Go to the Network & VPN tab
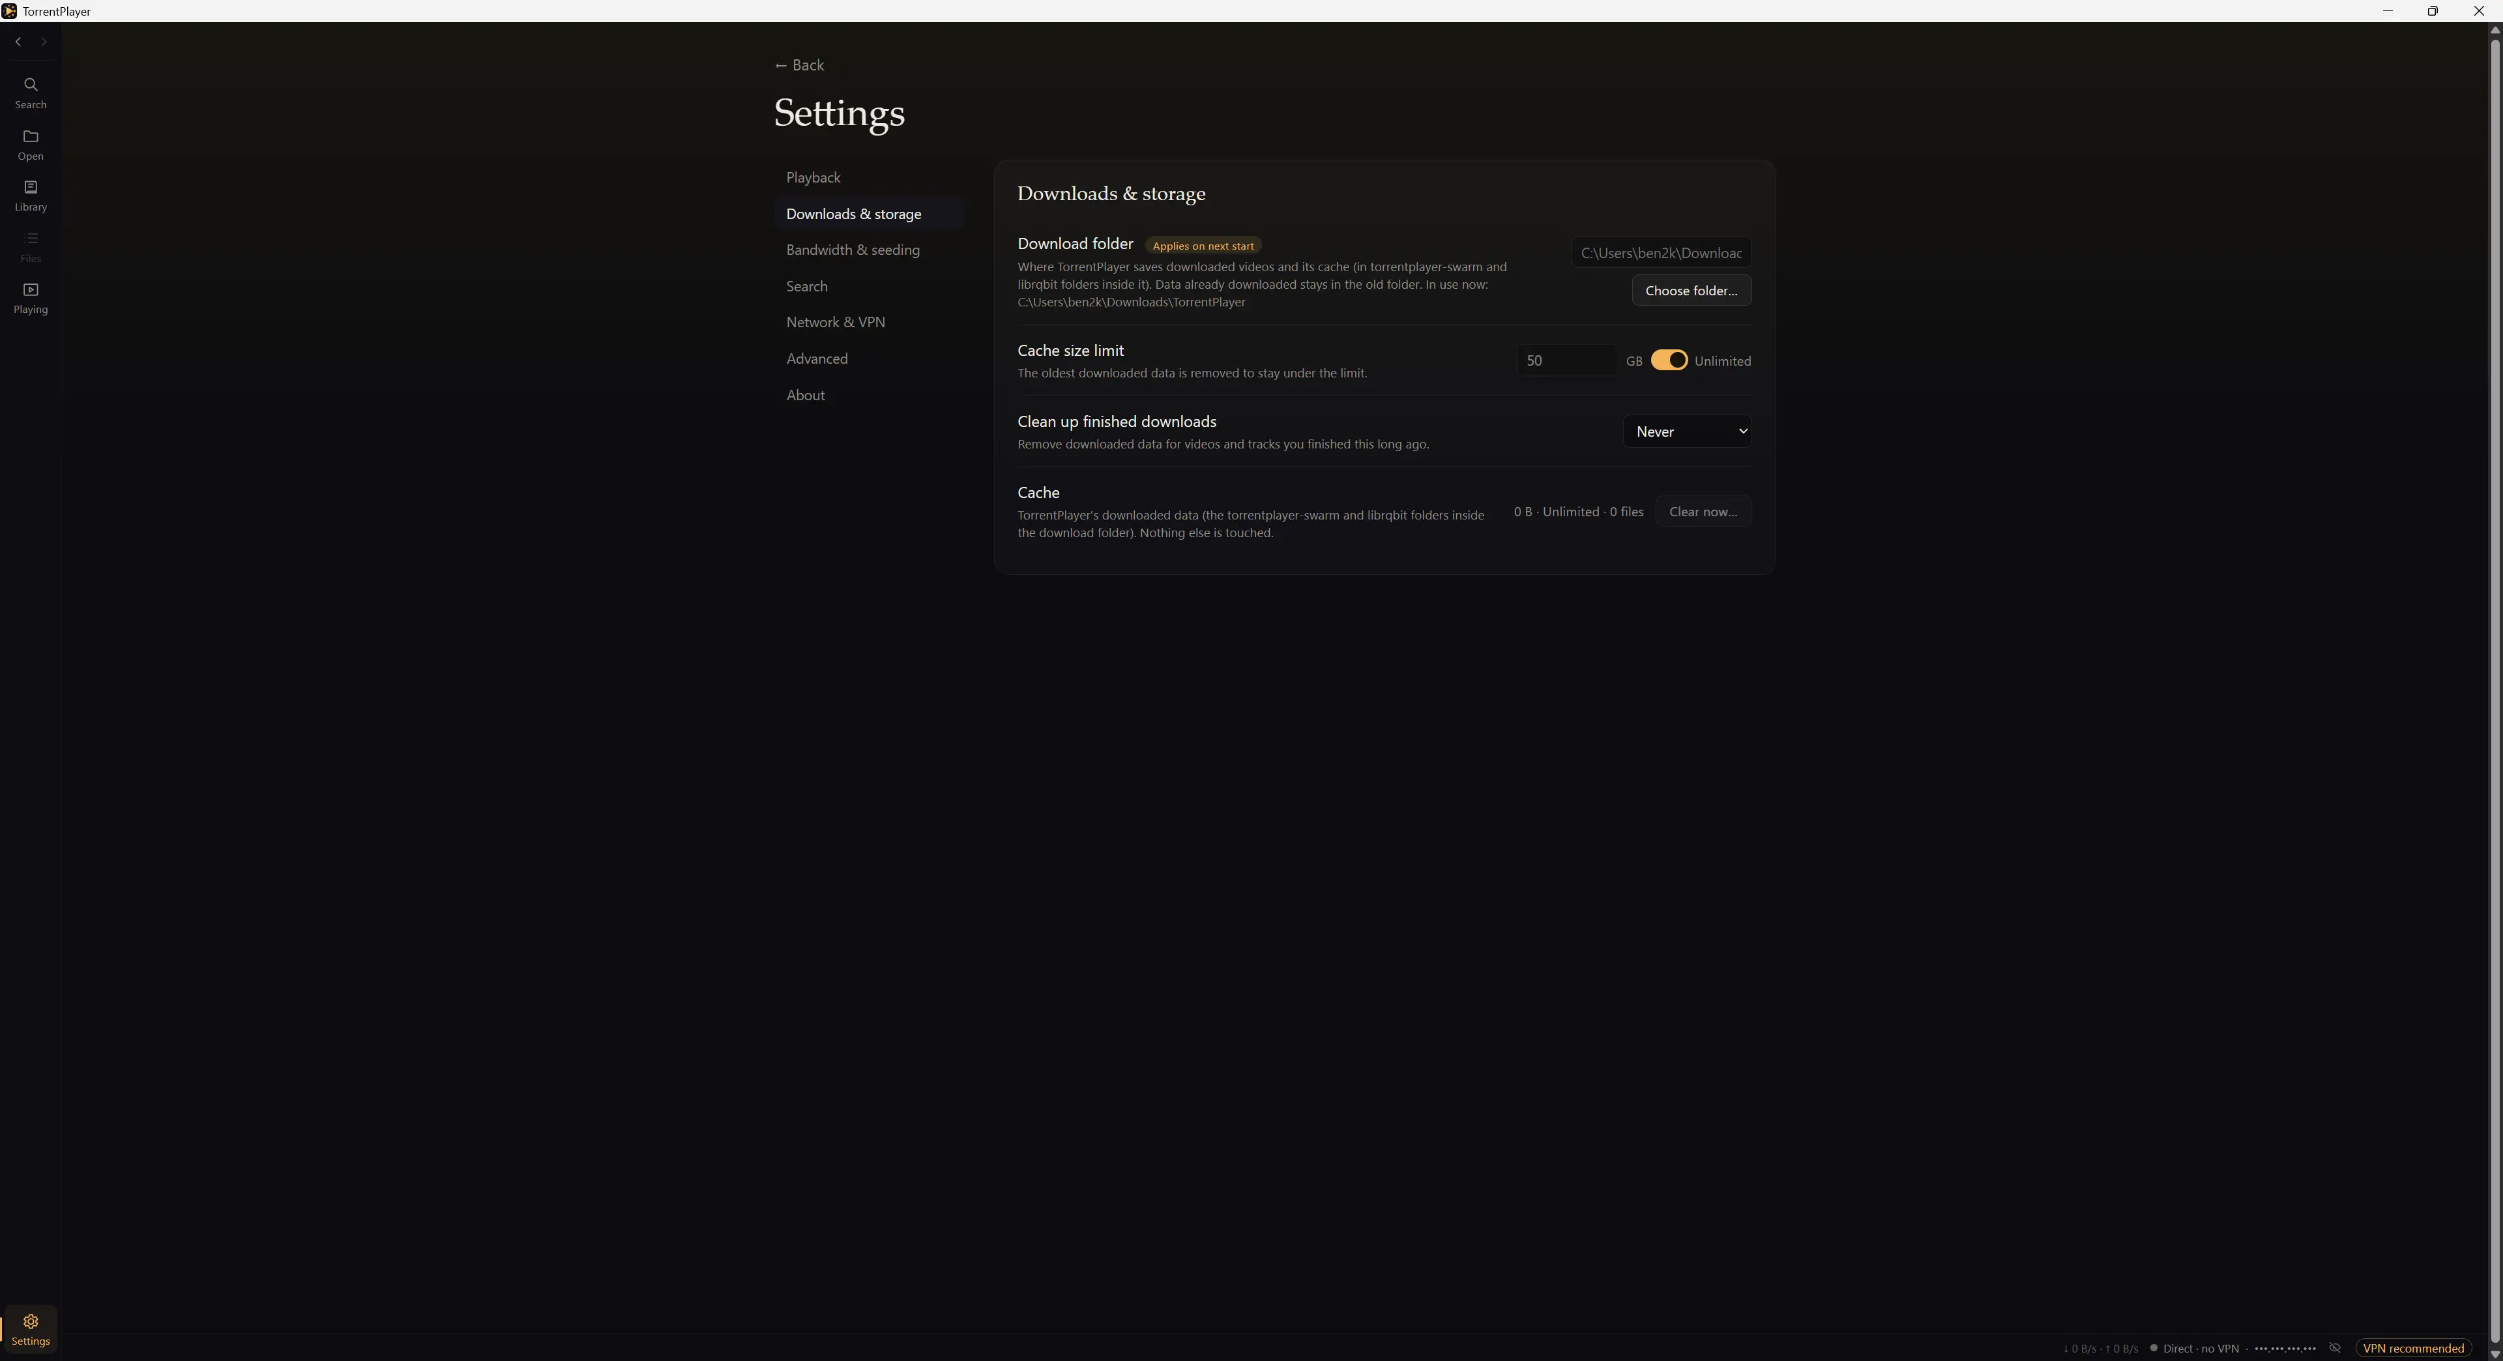Image resolution: width=2503 pixels, height=1361 pixels. tap(868, 323)
